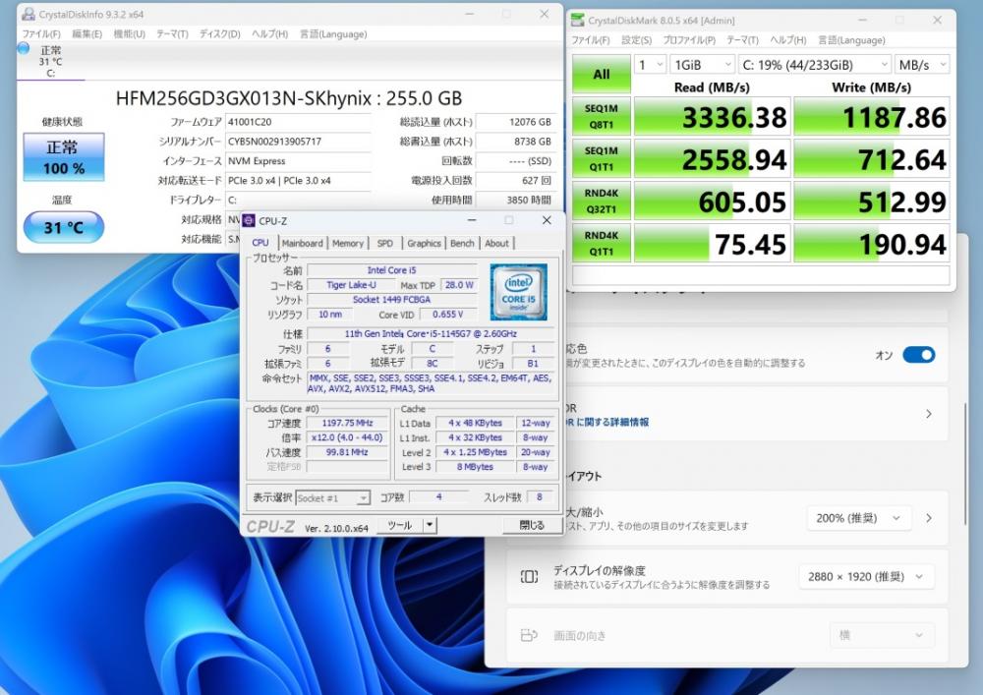Switch to the SPD tab in CPU-Z
The image size is (983, 695).
point(385,243)
